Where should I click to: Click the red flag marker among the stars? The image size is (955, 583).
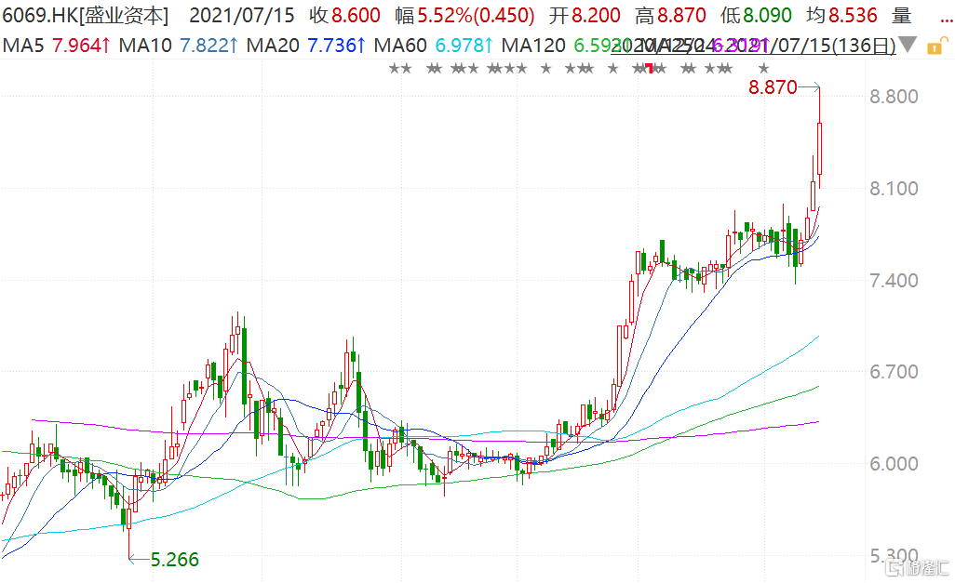pyautogui.click(x=649, y=70)
